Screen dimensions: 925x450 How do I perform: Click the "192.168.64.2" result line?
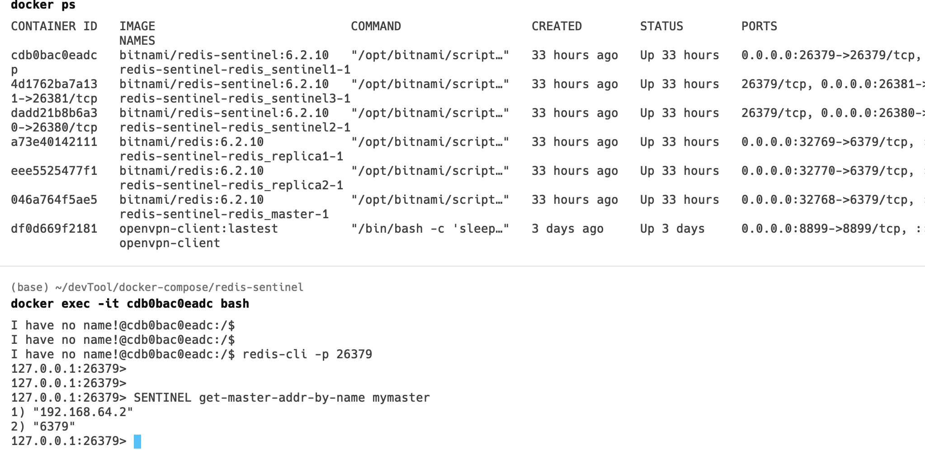[83, 412]
